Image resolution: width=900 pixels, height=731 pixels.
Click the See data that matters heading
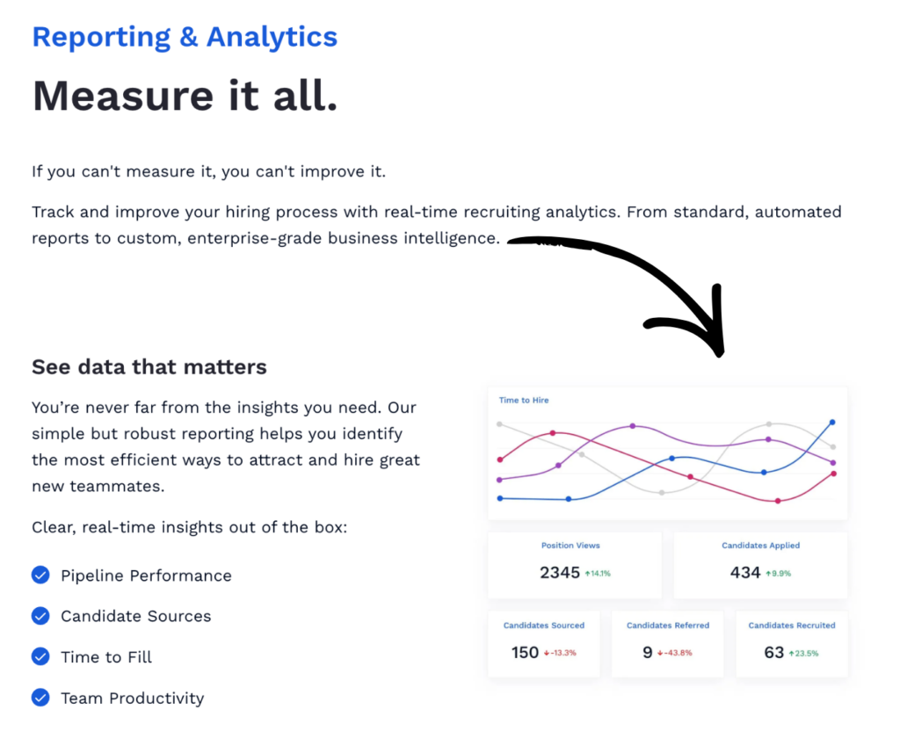149,366
